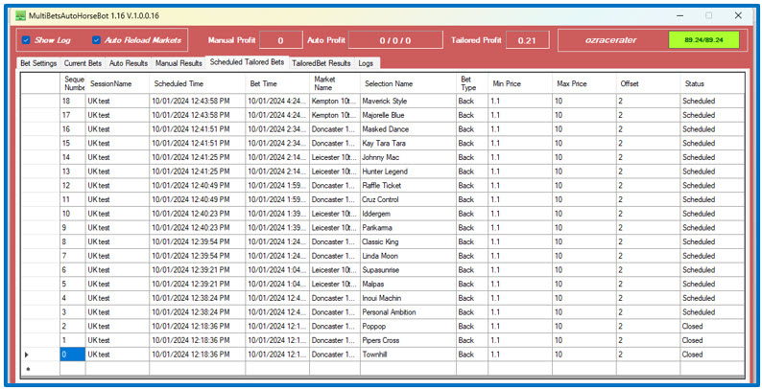The image size is (762, 389).
Task: Sort by the Bet Time column header
Action: tap(277, 83)
